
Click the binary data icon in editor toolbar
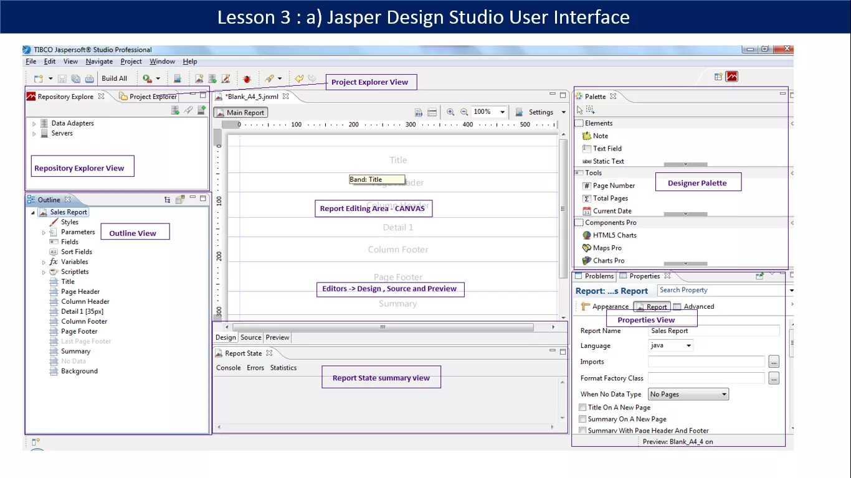(419, 112)
